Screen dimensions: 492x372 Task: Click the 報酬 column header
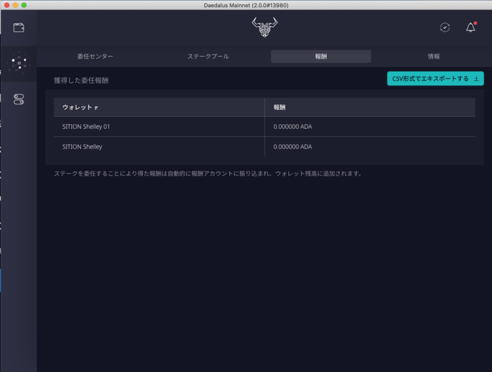280,108
